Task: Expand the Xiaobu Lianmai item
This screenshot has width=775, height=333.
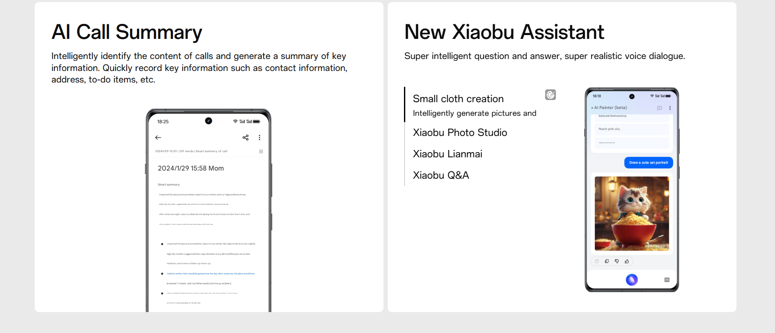Action: (x=448, y=154)
